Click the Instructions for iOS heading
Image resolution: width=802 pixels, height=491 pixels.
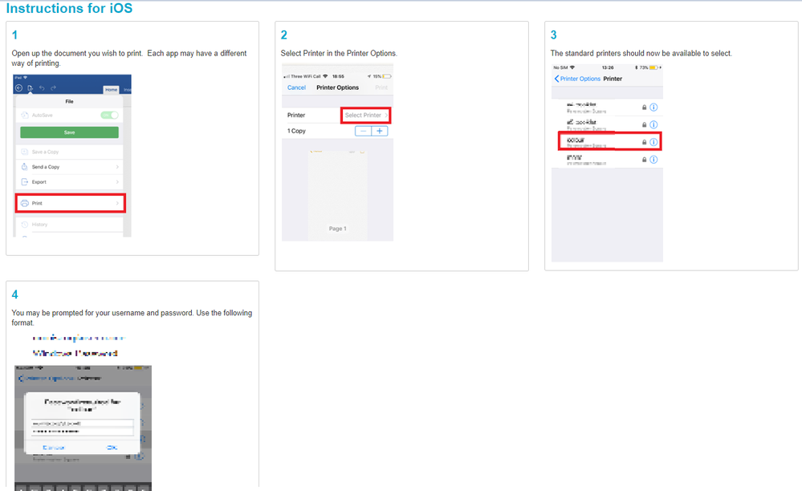coord(69,8)
